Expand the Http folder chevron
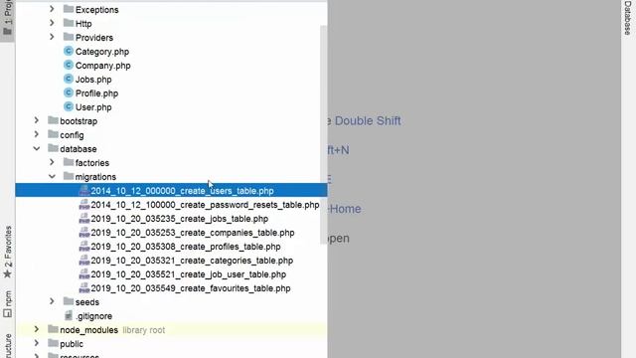This screenshot has width=636, height=358. coord(52,23)
